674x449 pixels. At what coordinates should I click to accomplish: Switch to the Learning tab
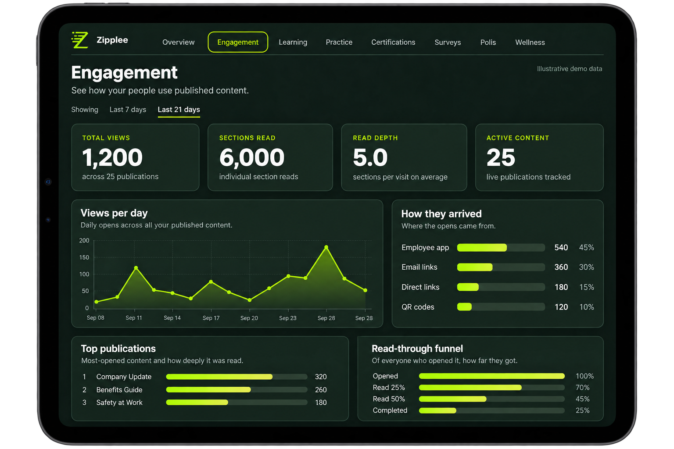(x=293, y=42)
